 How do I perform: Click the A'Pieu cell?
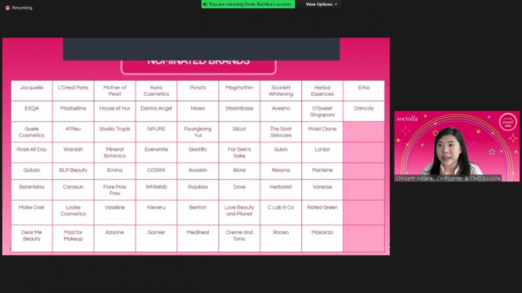[73, 132]
